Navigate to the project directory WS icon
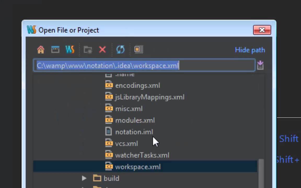Image resolution: width=301 pixels, height=188 pixels. pos(70,50)
